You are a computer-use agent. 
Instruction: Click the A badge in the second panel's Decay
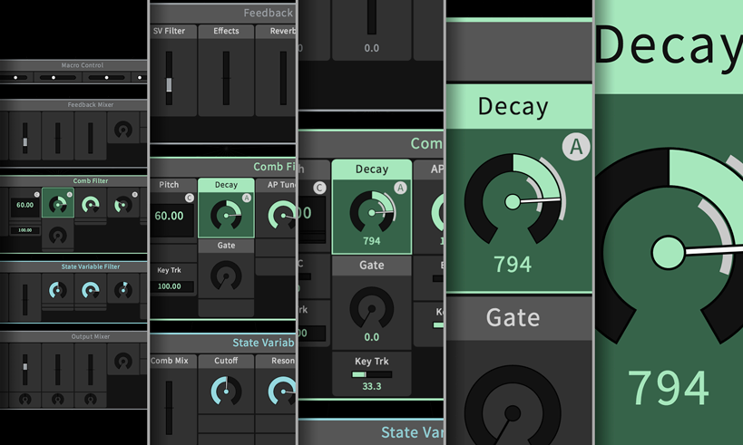pos(247,198)
